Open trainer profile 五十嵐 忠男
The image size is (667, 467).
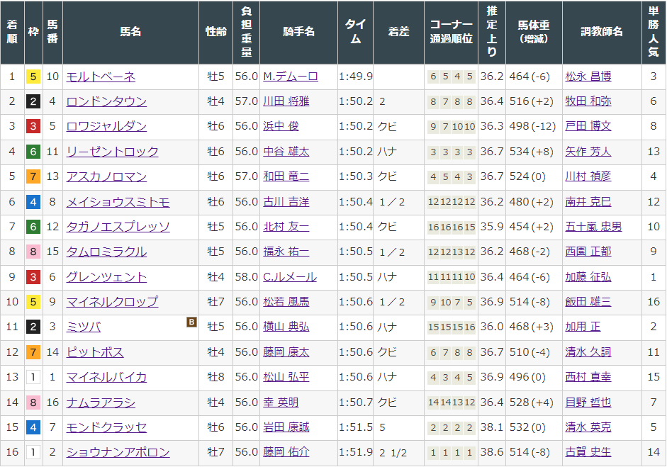[x=593, y=227]
